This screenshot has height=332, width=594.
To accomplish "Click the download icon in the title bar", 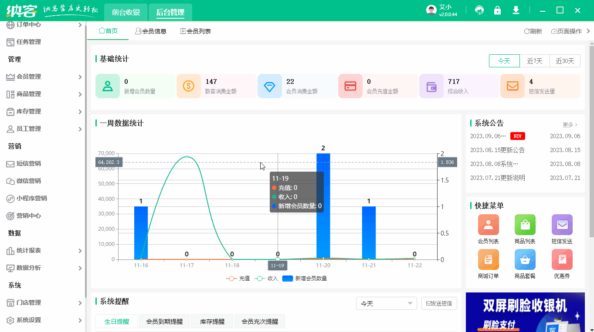I will [x=516, y=9].
